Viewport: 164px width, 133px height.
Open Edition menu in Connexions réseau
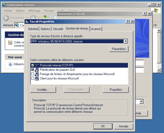point(20,11)
